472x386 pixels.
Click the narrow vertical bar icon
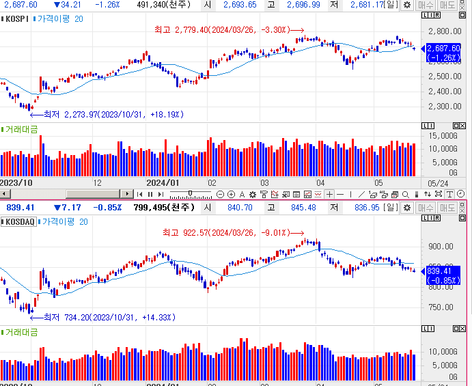pos(417,195)
